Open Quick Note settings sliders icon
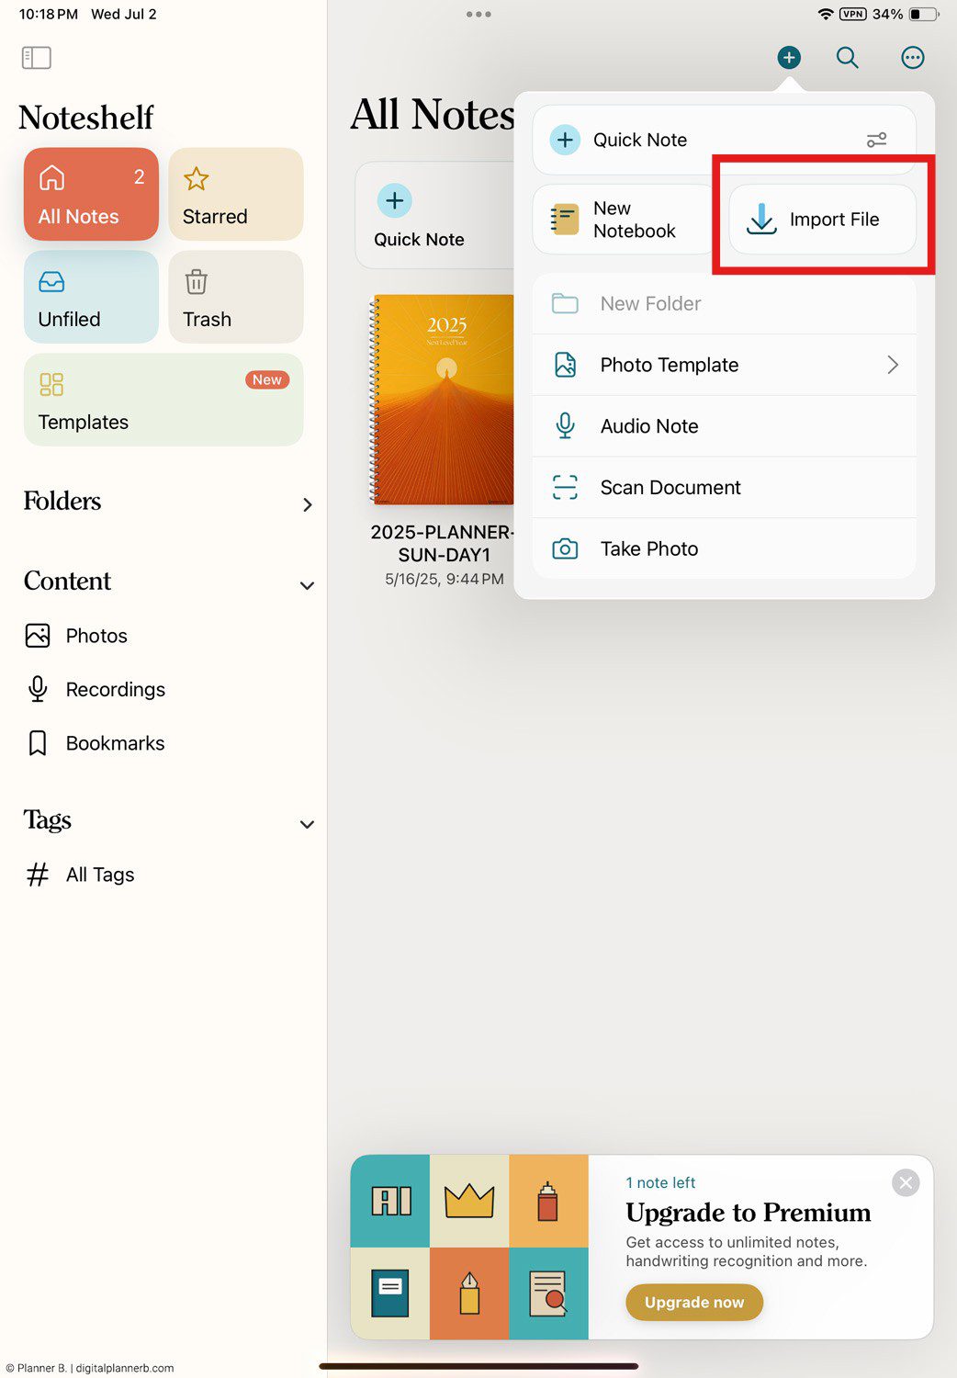The image size is (957, 1378). 876,140
